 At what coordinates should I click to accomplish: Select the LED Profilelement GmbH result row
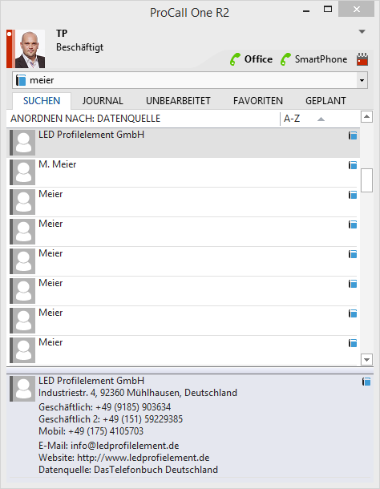(183, 143)
